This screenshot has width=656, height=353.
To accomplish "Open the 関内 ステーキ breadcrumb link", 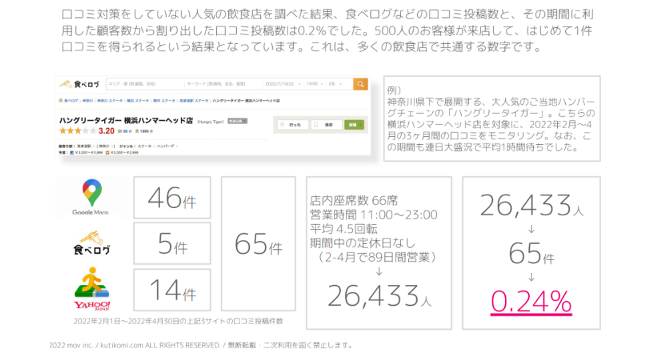I will (164, 100).
